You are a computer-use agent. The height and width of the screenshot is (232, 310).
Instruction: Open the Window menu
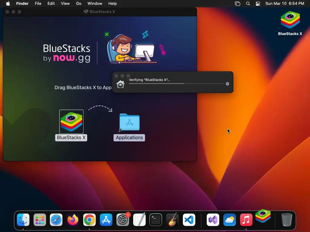click(x=95, y=3)
